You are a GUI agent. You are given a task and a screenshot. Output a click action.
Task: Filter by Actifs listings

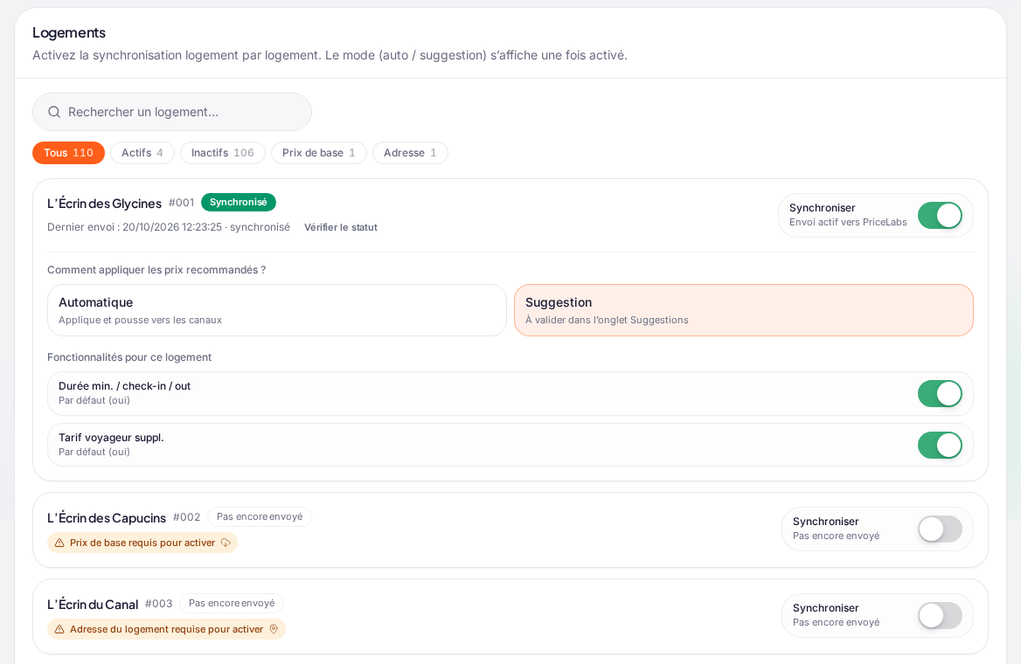pyautogui.click(x=142, y=153)
